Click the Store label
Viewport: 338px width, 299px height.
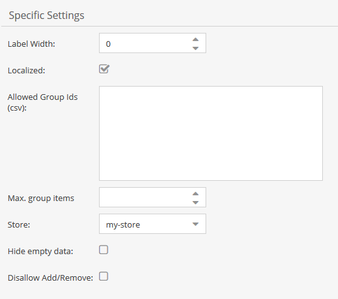point(19,224)
